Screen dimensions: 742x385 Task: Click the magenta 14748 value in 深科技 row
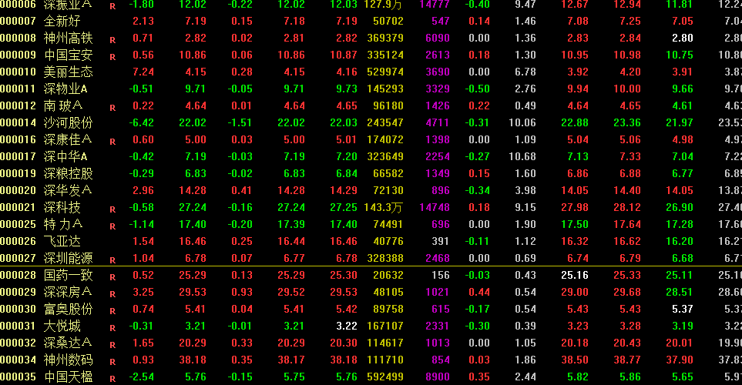[x=435, y=207]
